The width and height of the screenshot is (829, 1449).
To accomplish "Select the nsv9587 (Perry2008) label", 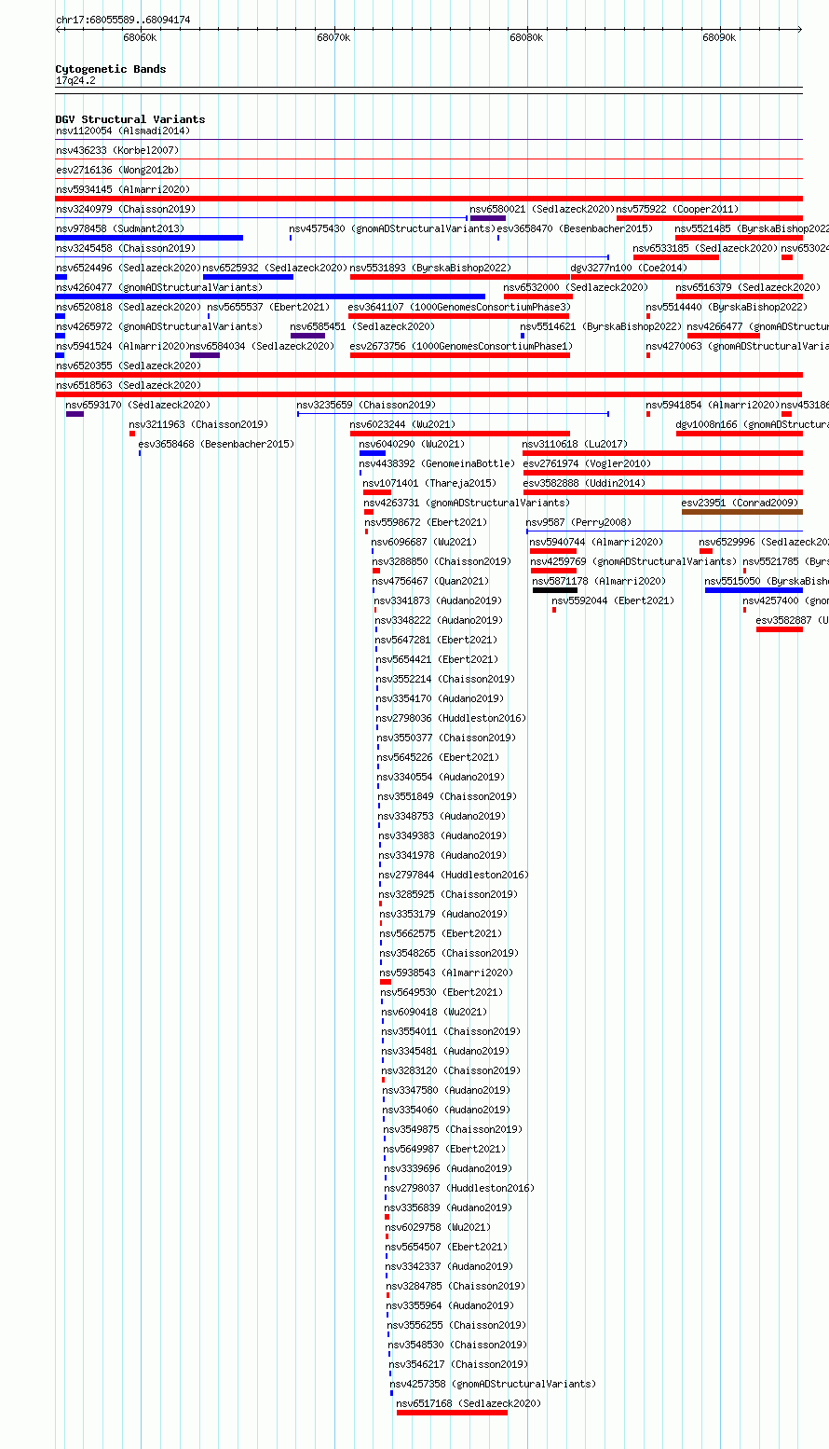I will pos(578,522).
